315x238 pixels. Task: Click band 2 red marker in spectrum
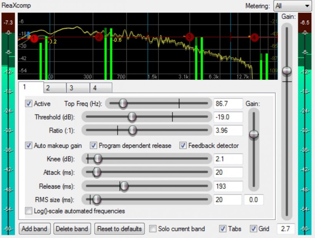click(99, 37)
